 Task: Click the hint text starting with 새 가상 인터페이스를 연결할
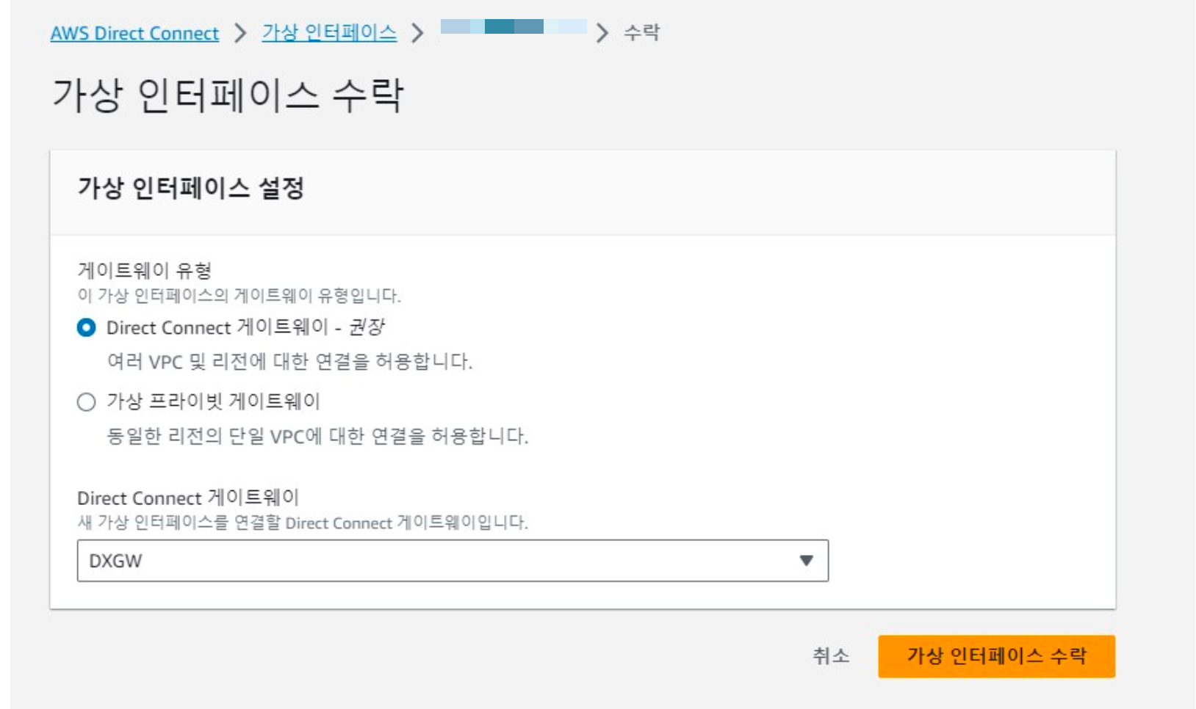(x=303, y=523)
